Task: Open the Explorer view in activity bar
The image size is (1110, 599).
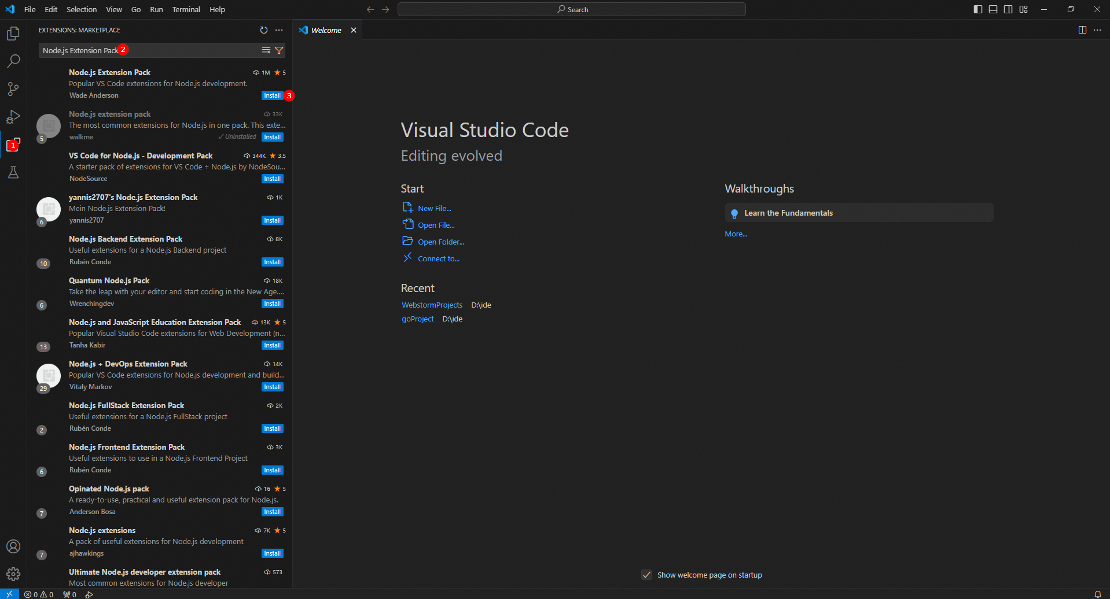Action: pyautogui.click(x=13, y=34)
